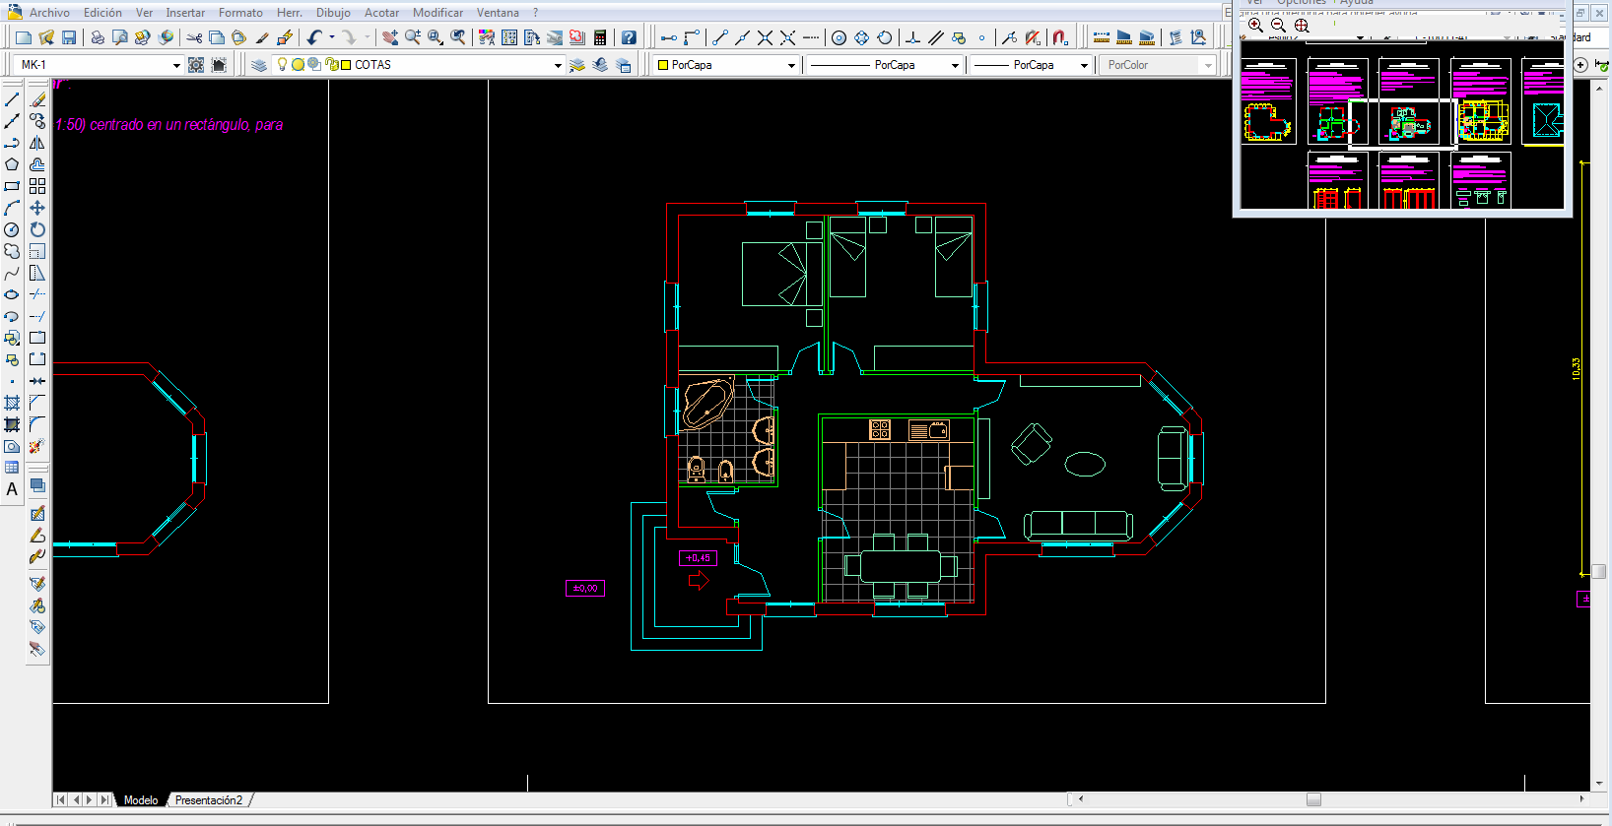Select the multiline Text tool
Screen dimensions: 1612x826
[12, 489]
